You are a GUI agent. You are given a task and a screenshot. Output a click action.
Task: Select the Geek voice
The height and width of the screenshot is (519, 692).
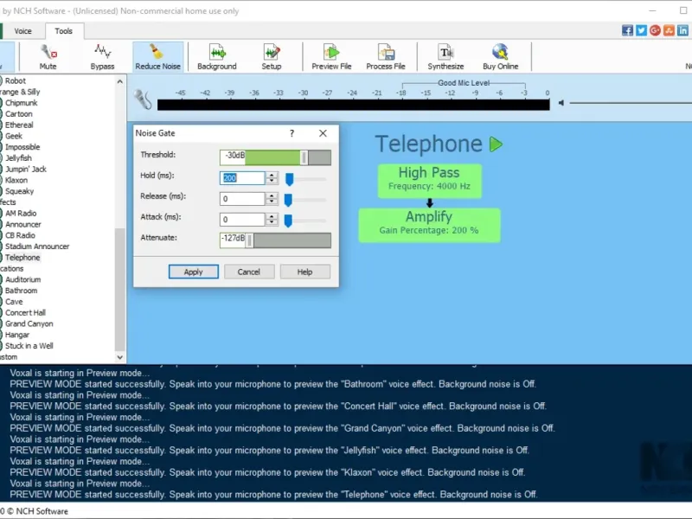[14, 136]
